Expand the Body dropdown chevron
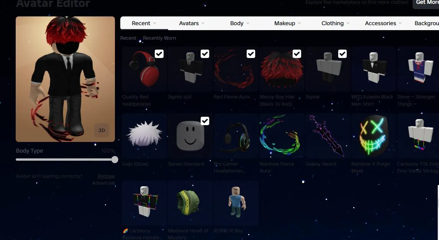The image size is (439, 240). click(x=248, y=23)
